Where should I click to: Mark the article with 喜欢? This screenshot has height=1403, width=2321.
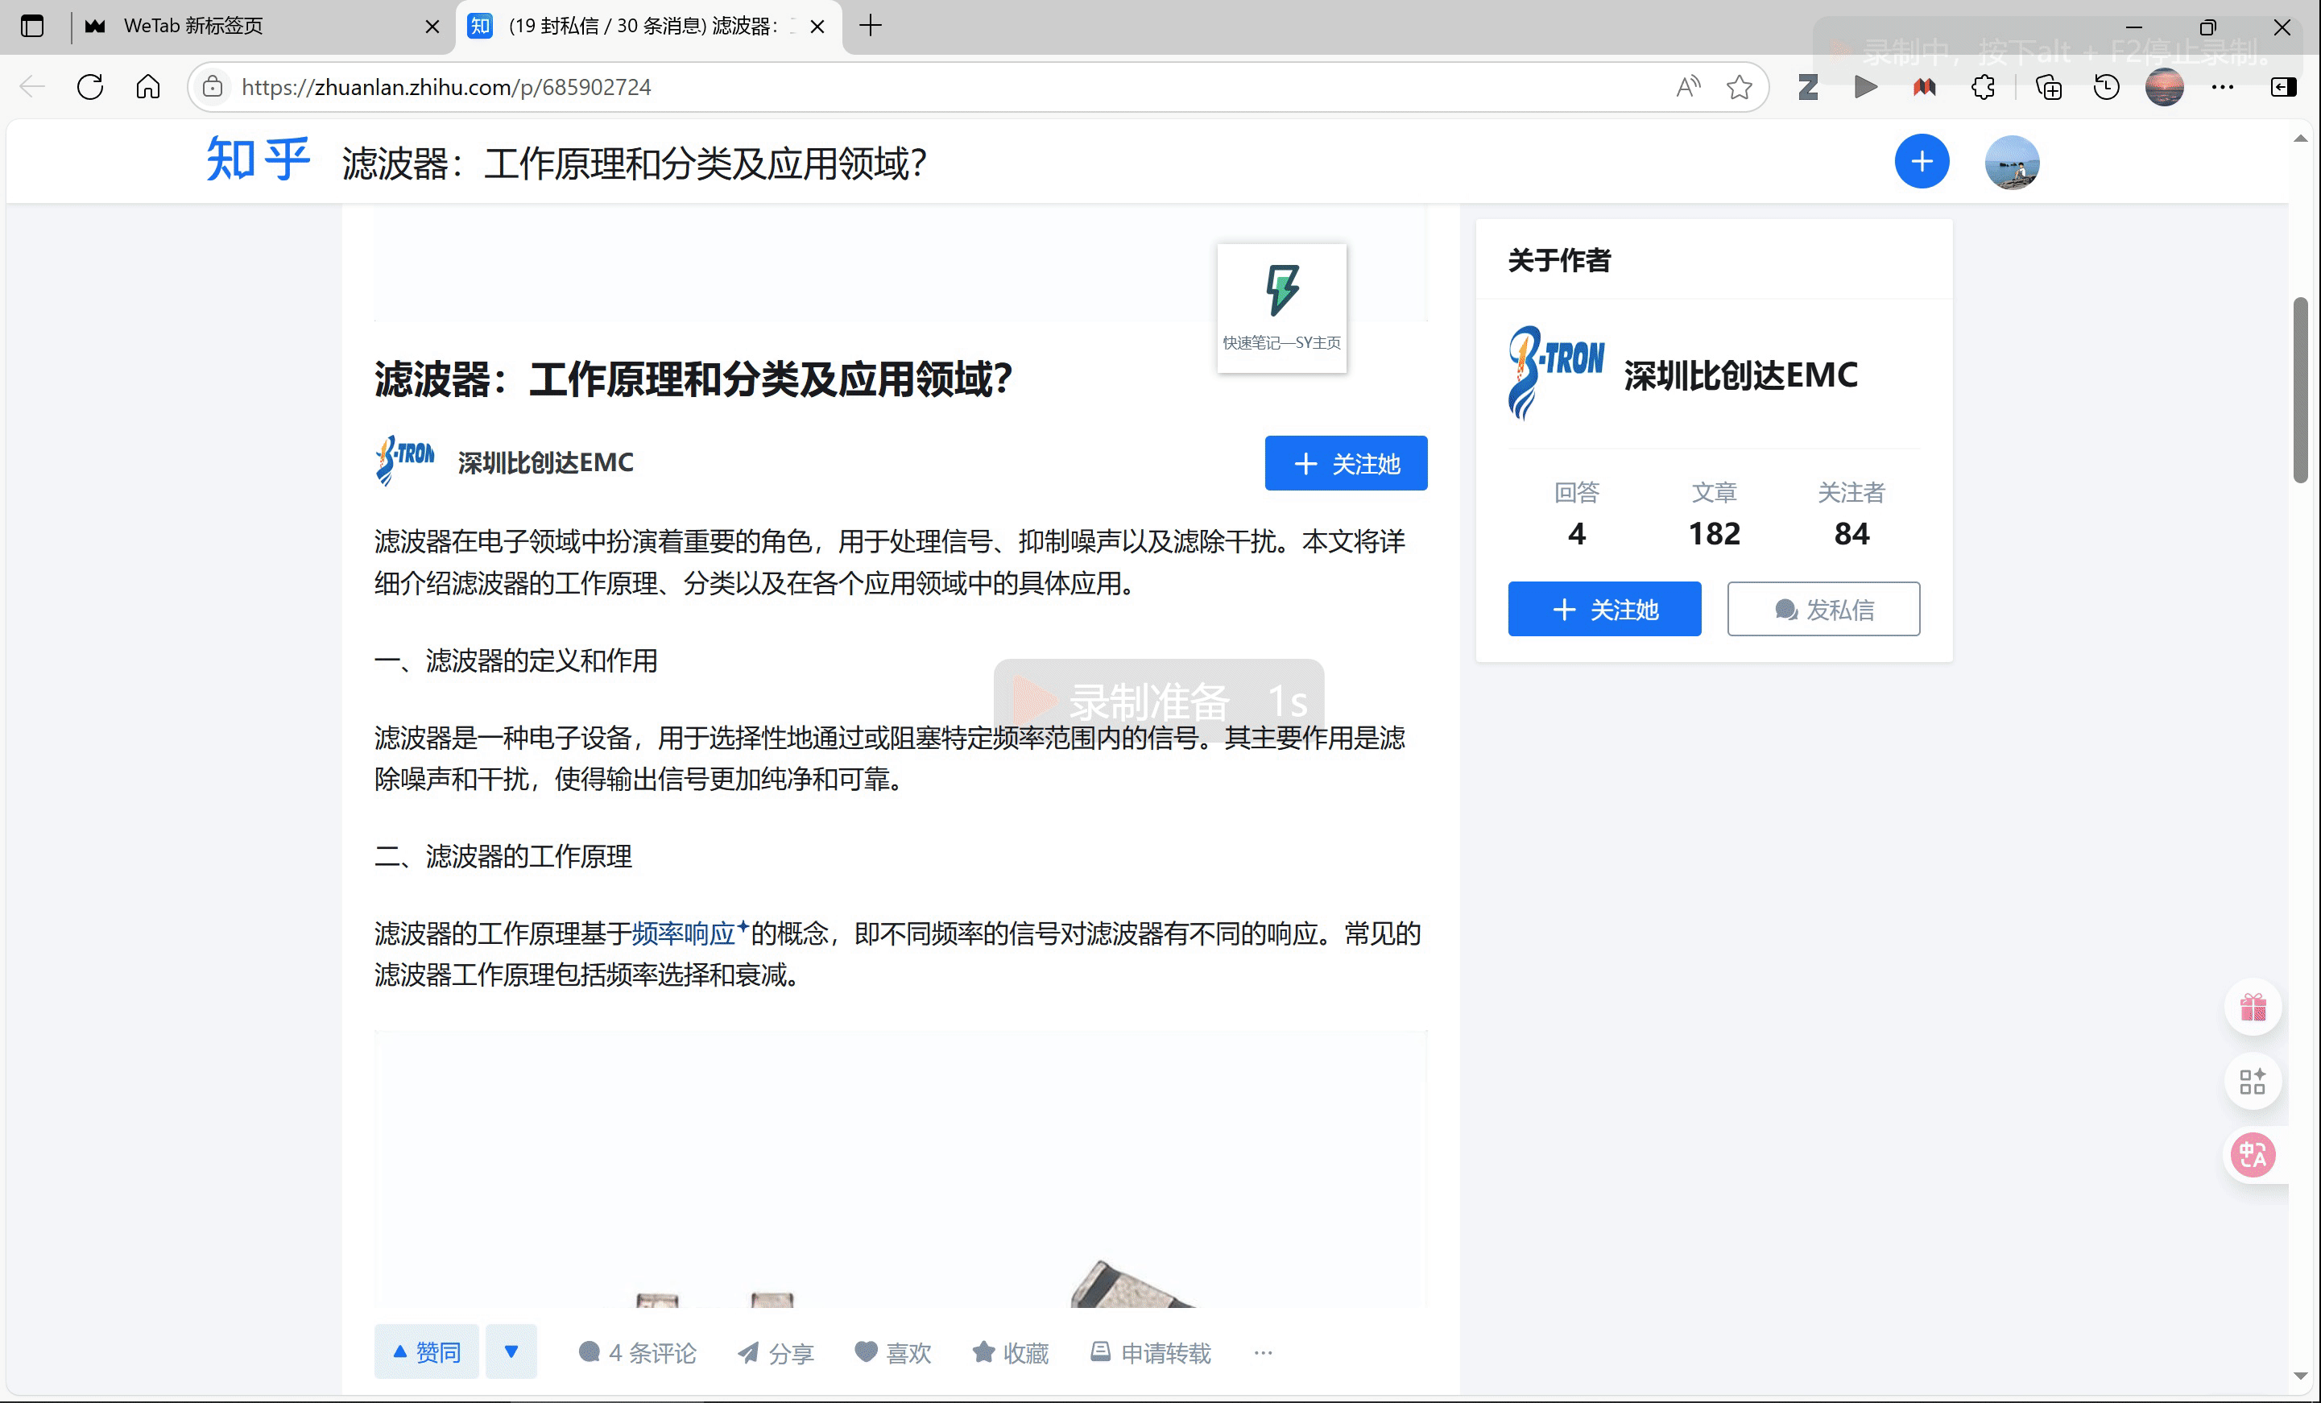click(893, 1353)
